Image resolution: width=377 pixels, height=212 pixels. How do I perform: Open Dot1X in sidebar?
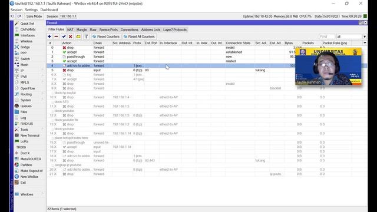coord(25,153)
